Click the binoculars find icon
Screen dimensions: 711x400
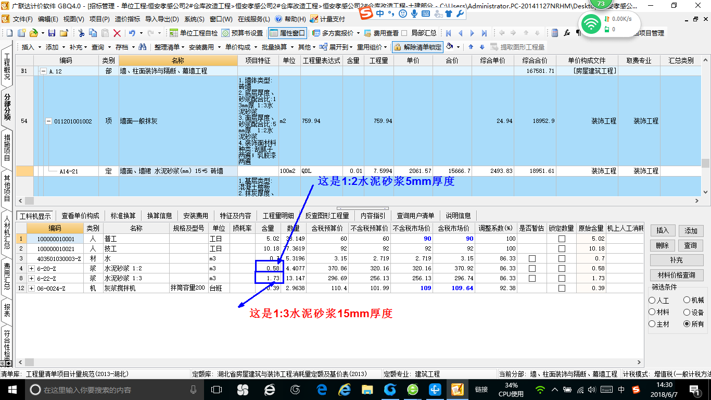click(x=142, y=47)
